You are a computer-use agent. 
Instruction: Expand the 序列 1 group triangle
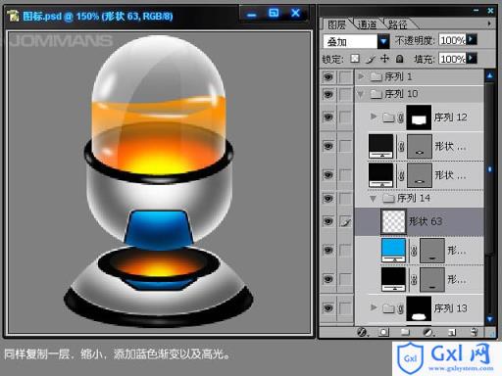click(361, 76)
